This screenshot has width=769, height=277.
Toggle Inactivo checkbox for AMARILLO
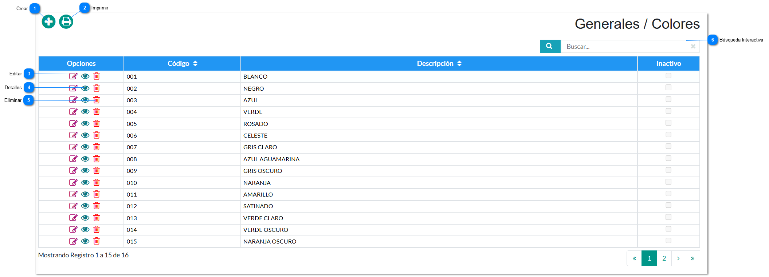click(x=668, y=194)
